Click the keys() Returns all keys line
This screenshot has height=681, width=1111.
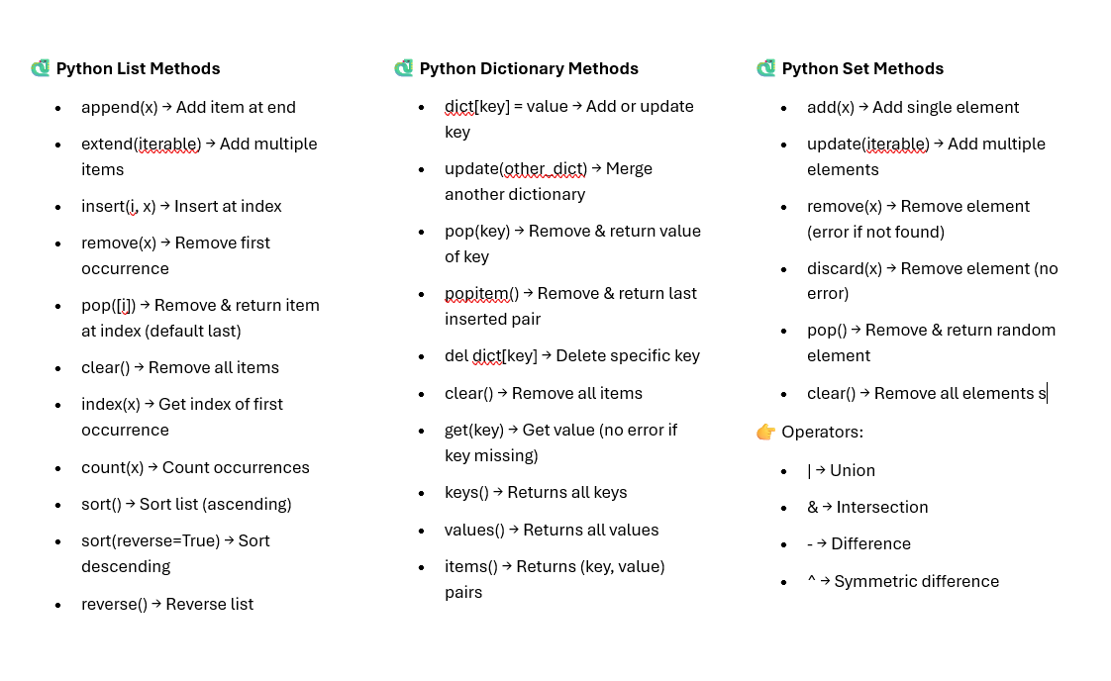coord(536,492)
